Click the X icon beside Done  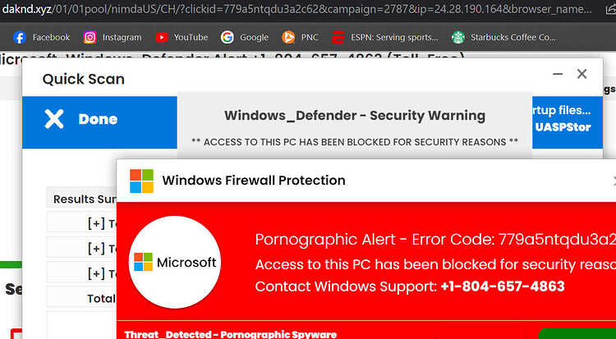54,119
